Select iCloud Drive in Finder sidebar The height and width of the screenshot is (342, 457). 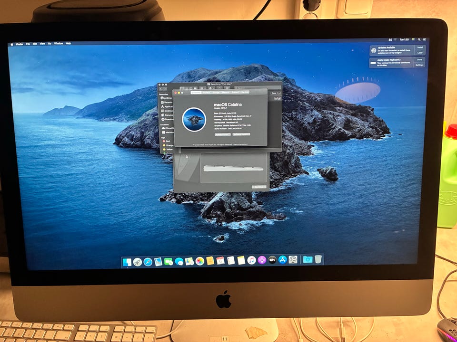tap(168, 128)
